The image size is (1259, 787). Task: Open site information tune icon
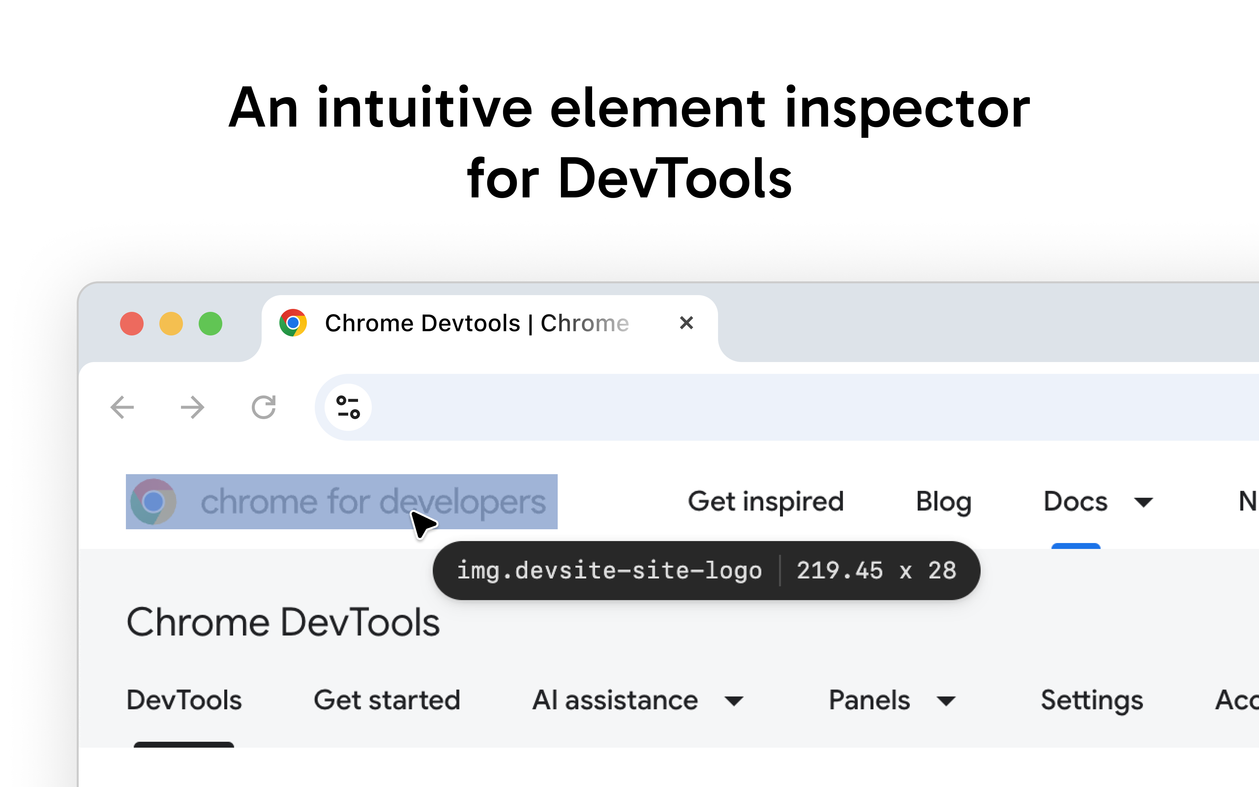point(348,407)
